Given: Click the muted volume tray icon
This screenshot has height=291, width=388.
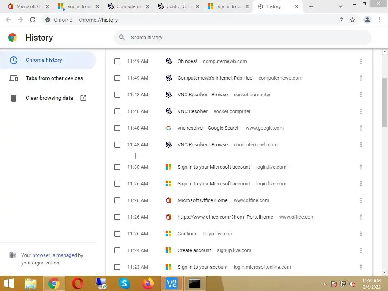Looking at the screenshot, I should (352, 284).
